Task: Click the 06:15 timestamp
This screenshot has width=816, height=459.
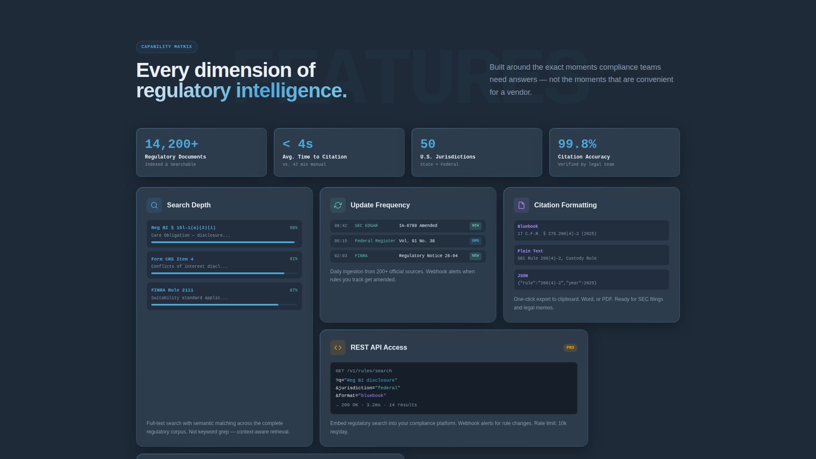Action: tap(341, 241)
